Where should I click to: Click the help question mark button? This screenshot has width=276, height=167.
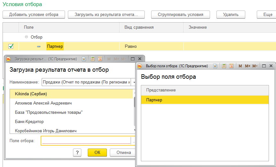click(77, 153)
